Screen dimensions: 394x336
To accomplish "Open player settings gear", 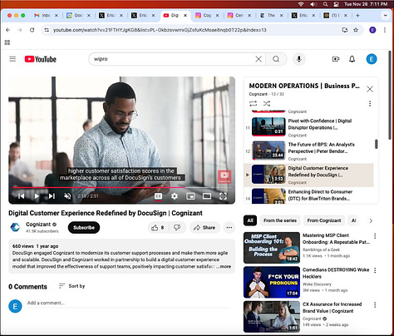I will 175,196.
